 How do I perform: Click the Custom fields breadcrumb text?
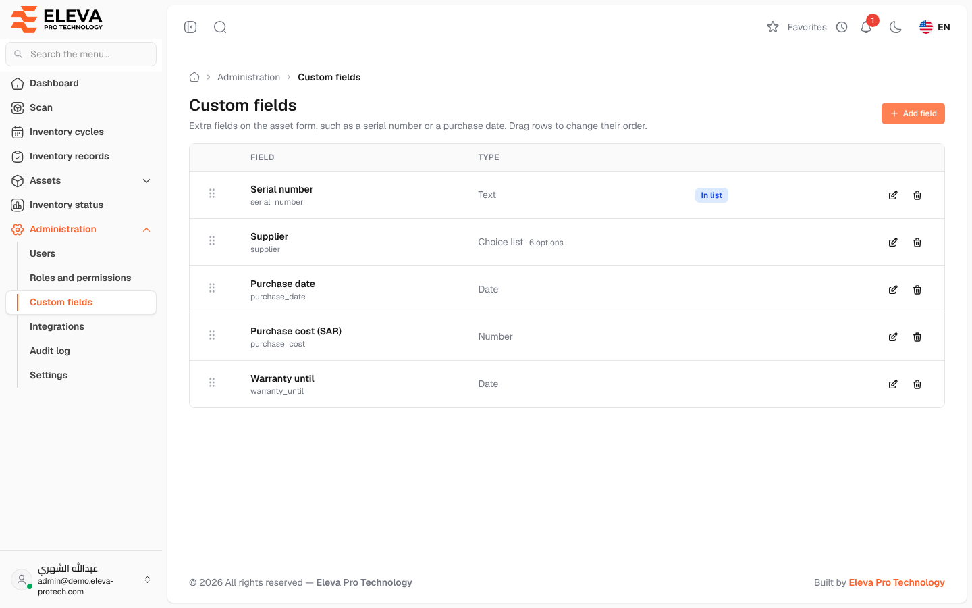click(329, 77)
